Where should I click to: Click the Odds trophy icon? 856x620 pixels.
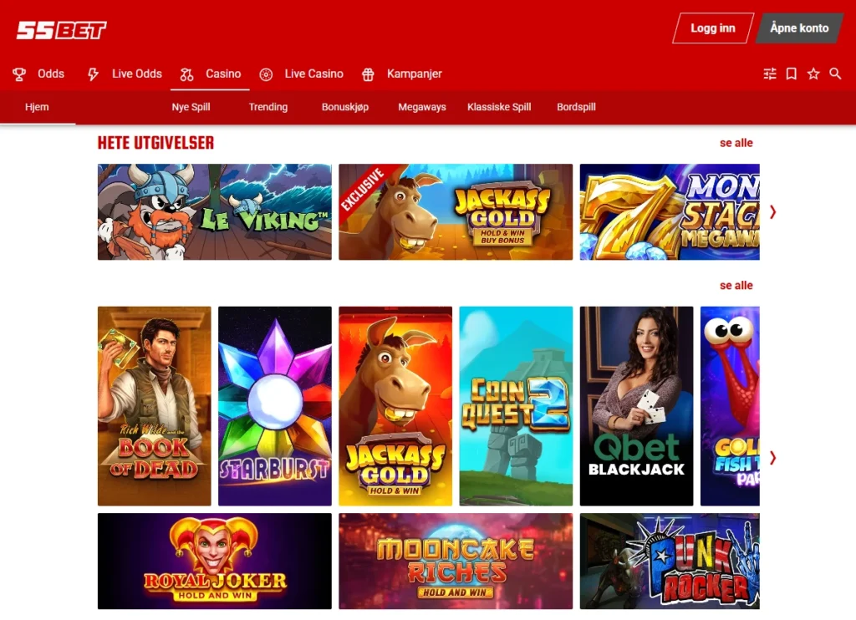pos(19,74)
